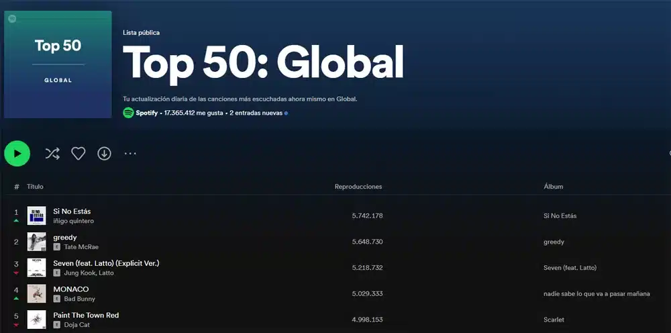Click rank number 2 in the track list
671x333 pixels.
point(16,242)
